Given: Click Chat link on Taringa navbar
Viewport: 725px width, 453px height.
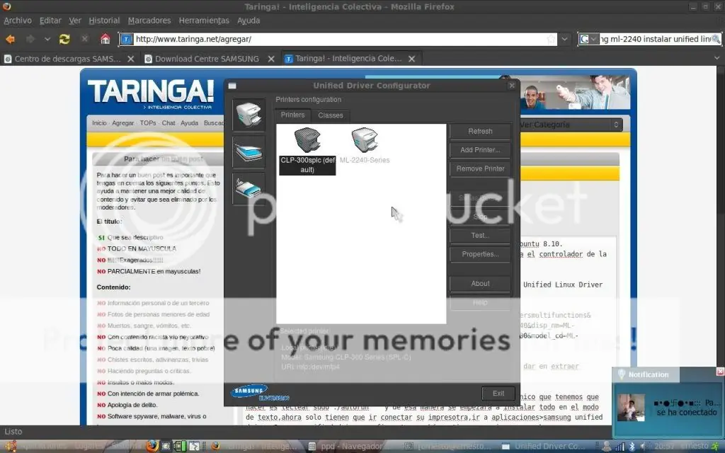Looking at the screenshot, I should (169, 123).
